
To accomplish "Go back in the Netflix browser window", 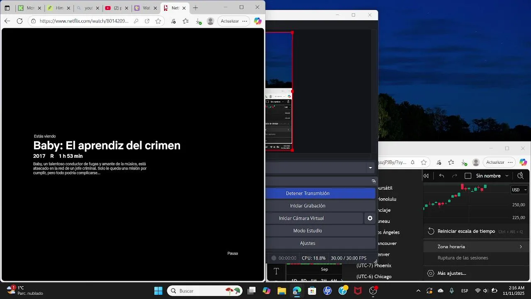I will point(7,21).
